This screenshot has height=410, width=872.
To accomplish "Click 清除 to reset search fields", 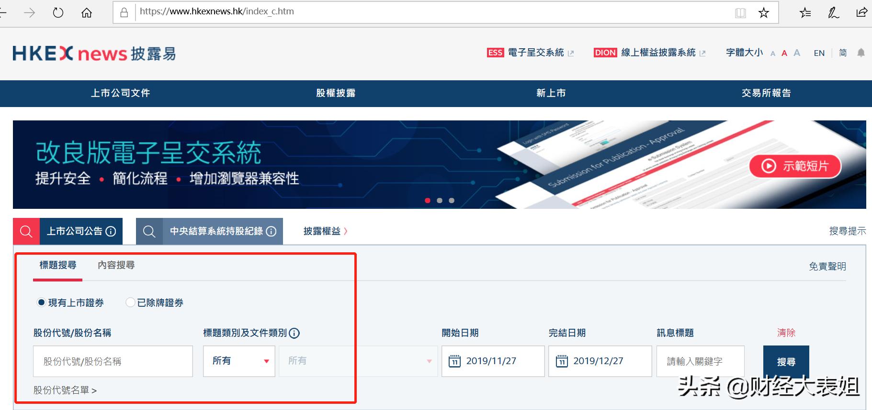I will 786,333.
